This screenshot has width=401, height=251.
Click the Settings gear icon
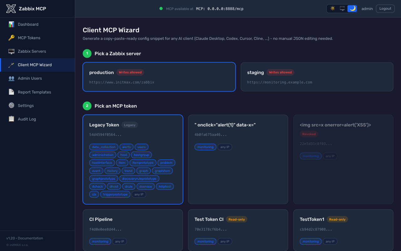pyautogui.click(x=11, y=105)
